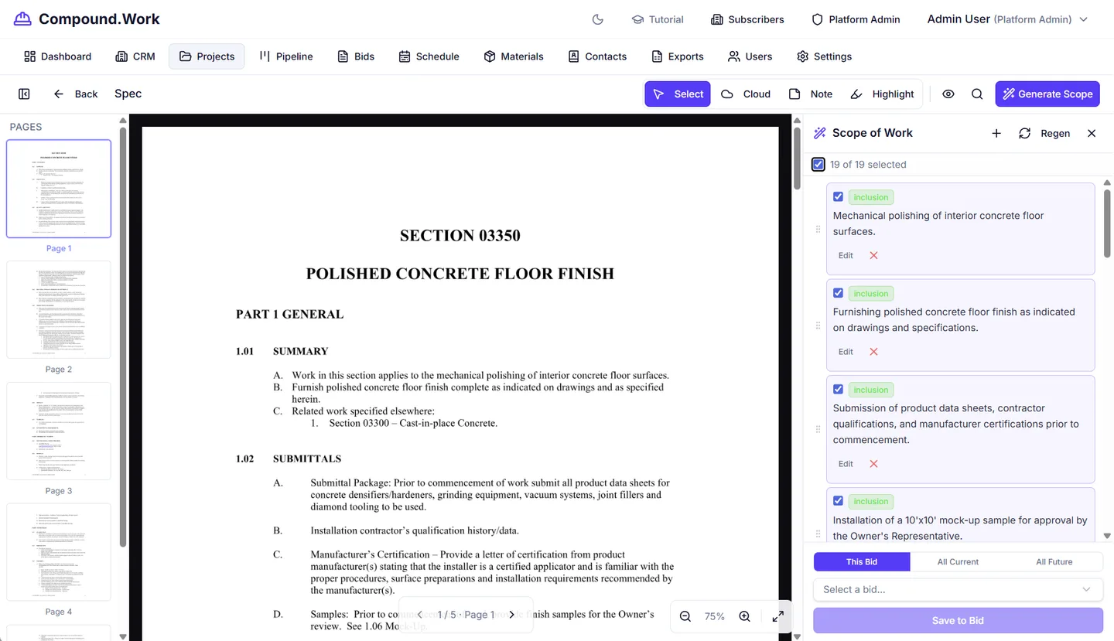The height and width of the screenshot is (641, 1114).
Task: Select the Note annotation tool
Action: pos(811,94)
